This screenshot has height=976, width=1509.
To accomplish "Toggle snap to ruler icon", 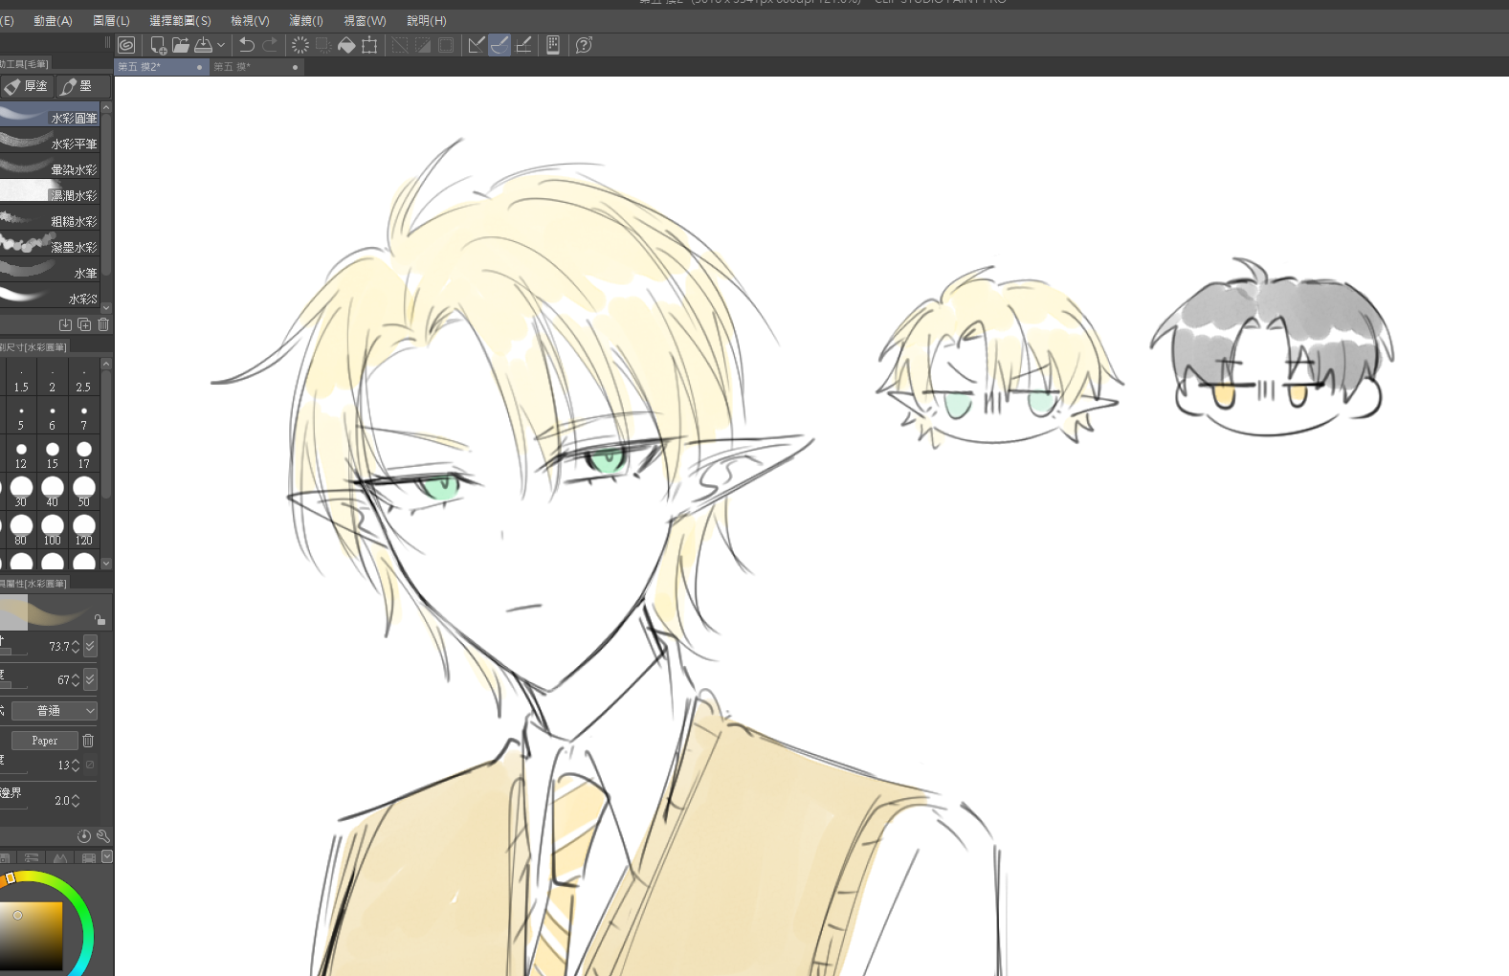I will 477,45.
